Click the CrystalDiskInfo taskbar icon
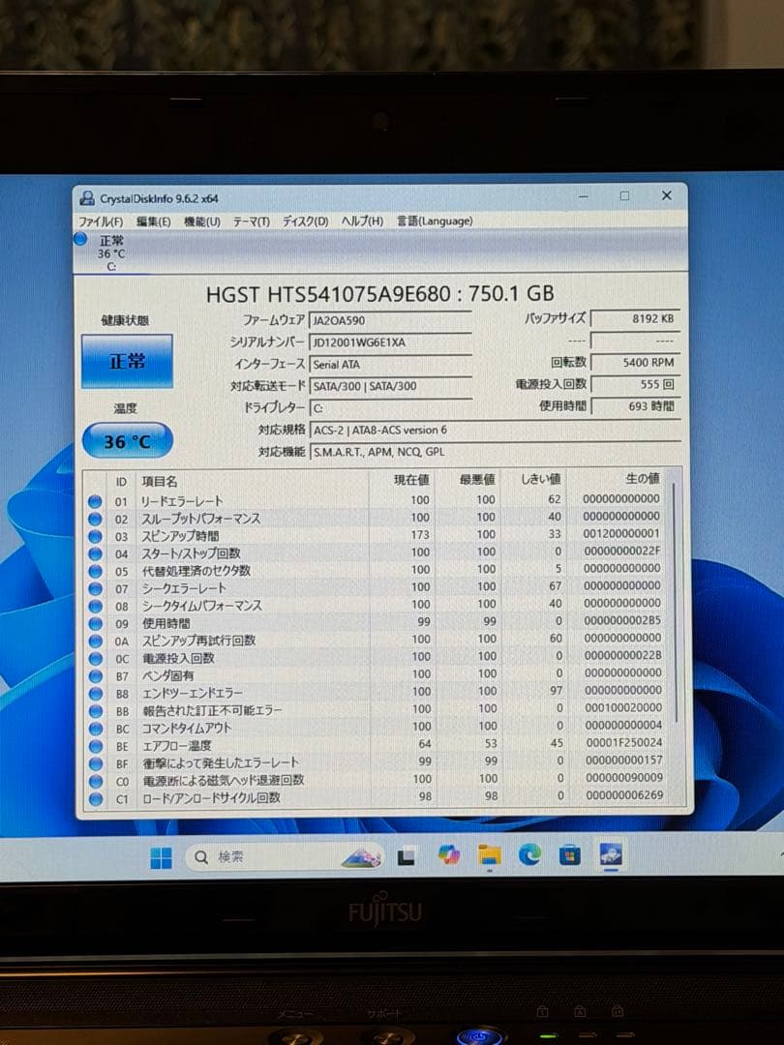This screenshot has width=784, height=1045. 611,853
